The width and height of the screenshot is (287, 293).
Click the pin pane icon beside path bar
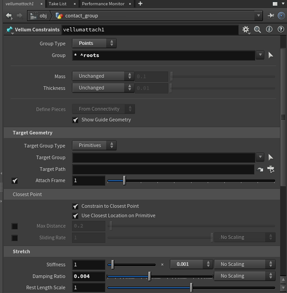tap(271, 16)
